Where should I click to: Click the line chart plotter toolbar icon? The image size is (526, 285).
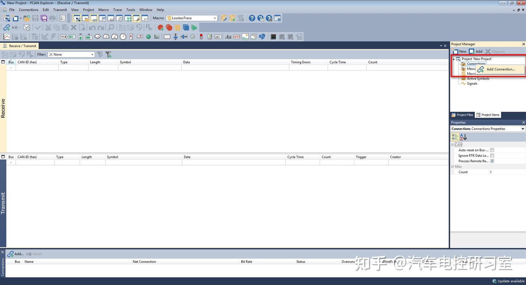[x=7, y=37]
